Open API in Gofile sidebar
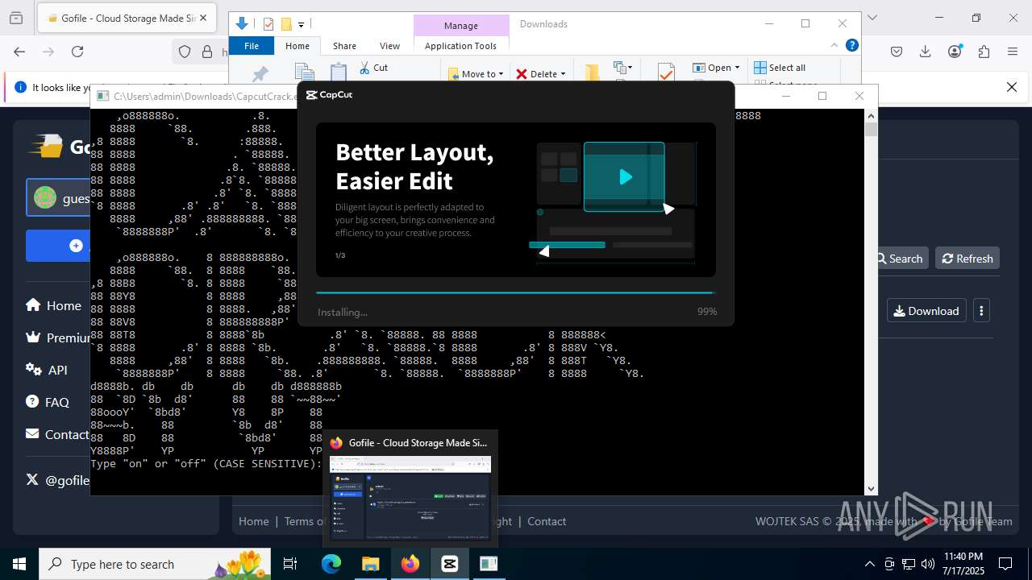This screenshot has width=1032, height=580. click(47, 370)
